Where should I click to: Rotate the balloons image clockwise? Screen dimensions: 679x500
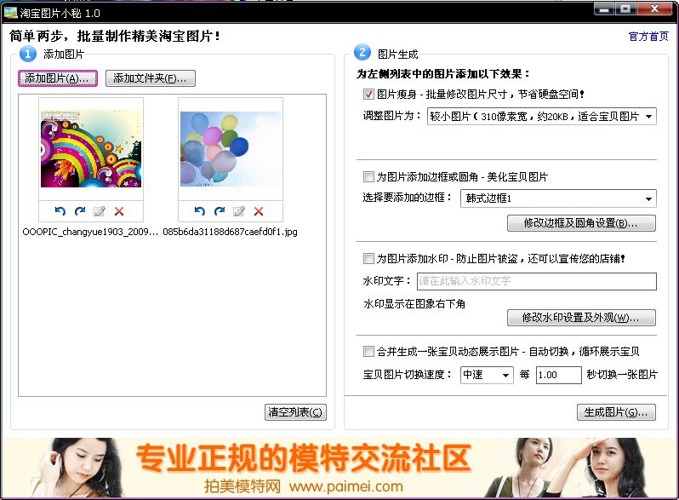220,211
